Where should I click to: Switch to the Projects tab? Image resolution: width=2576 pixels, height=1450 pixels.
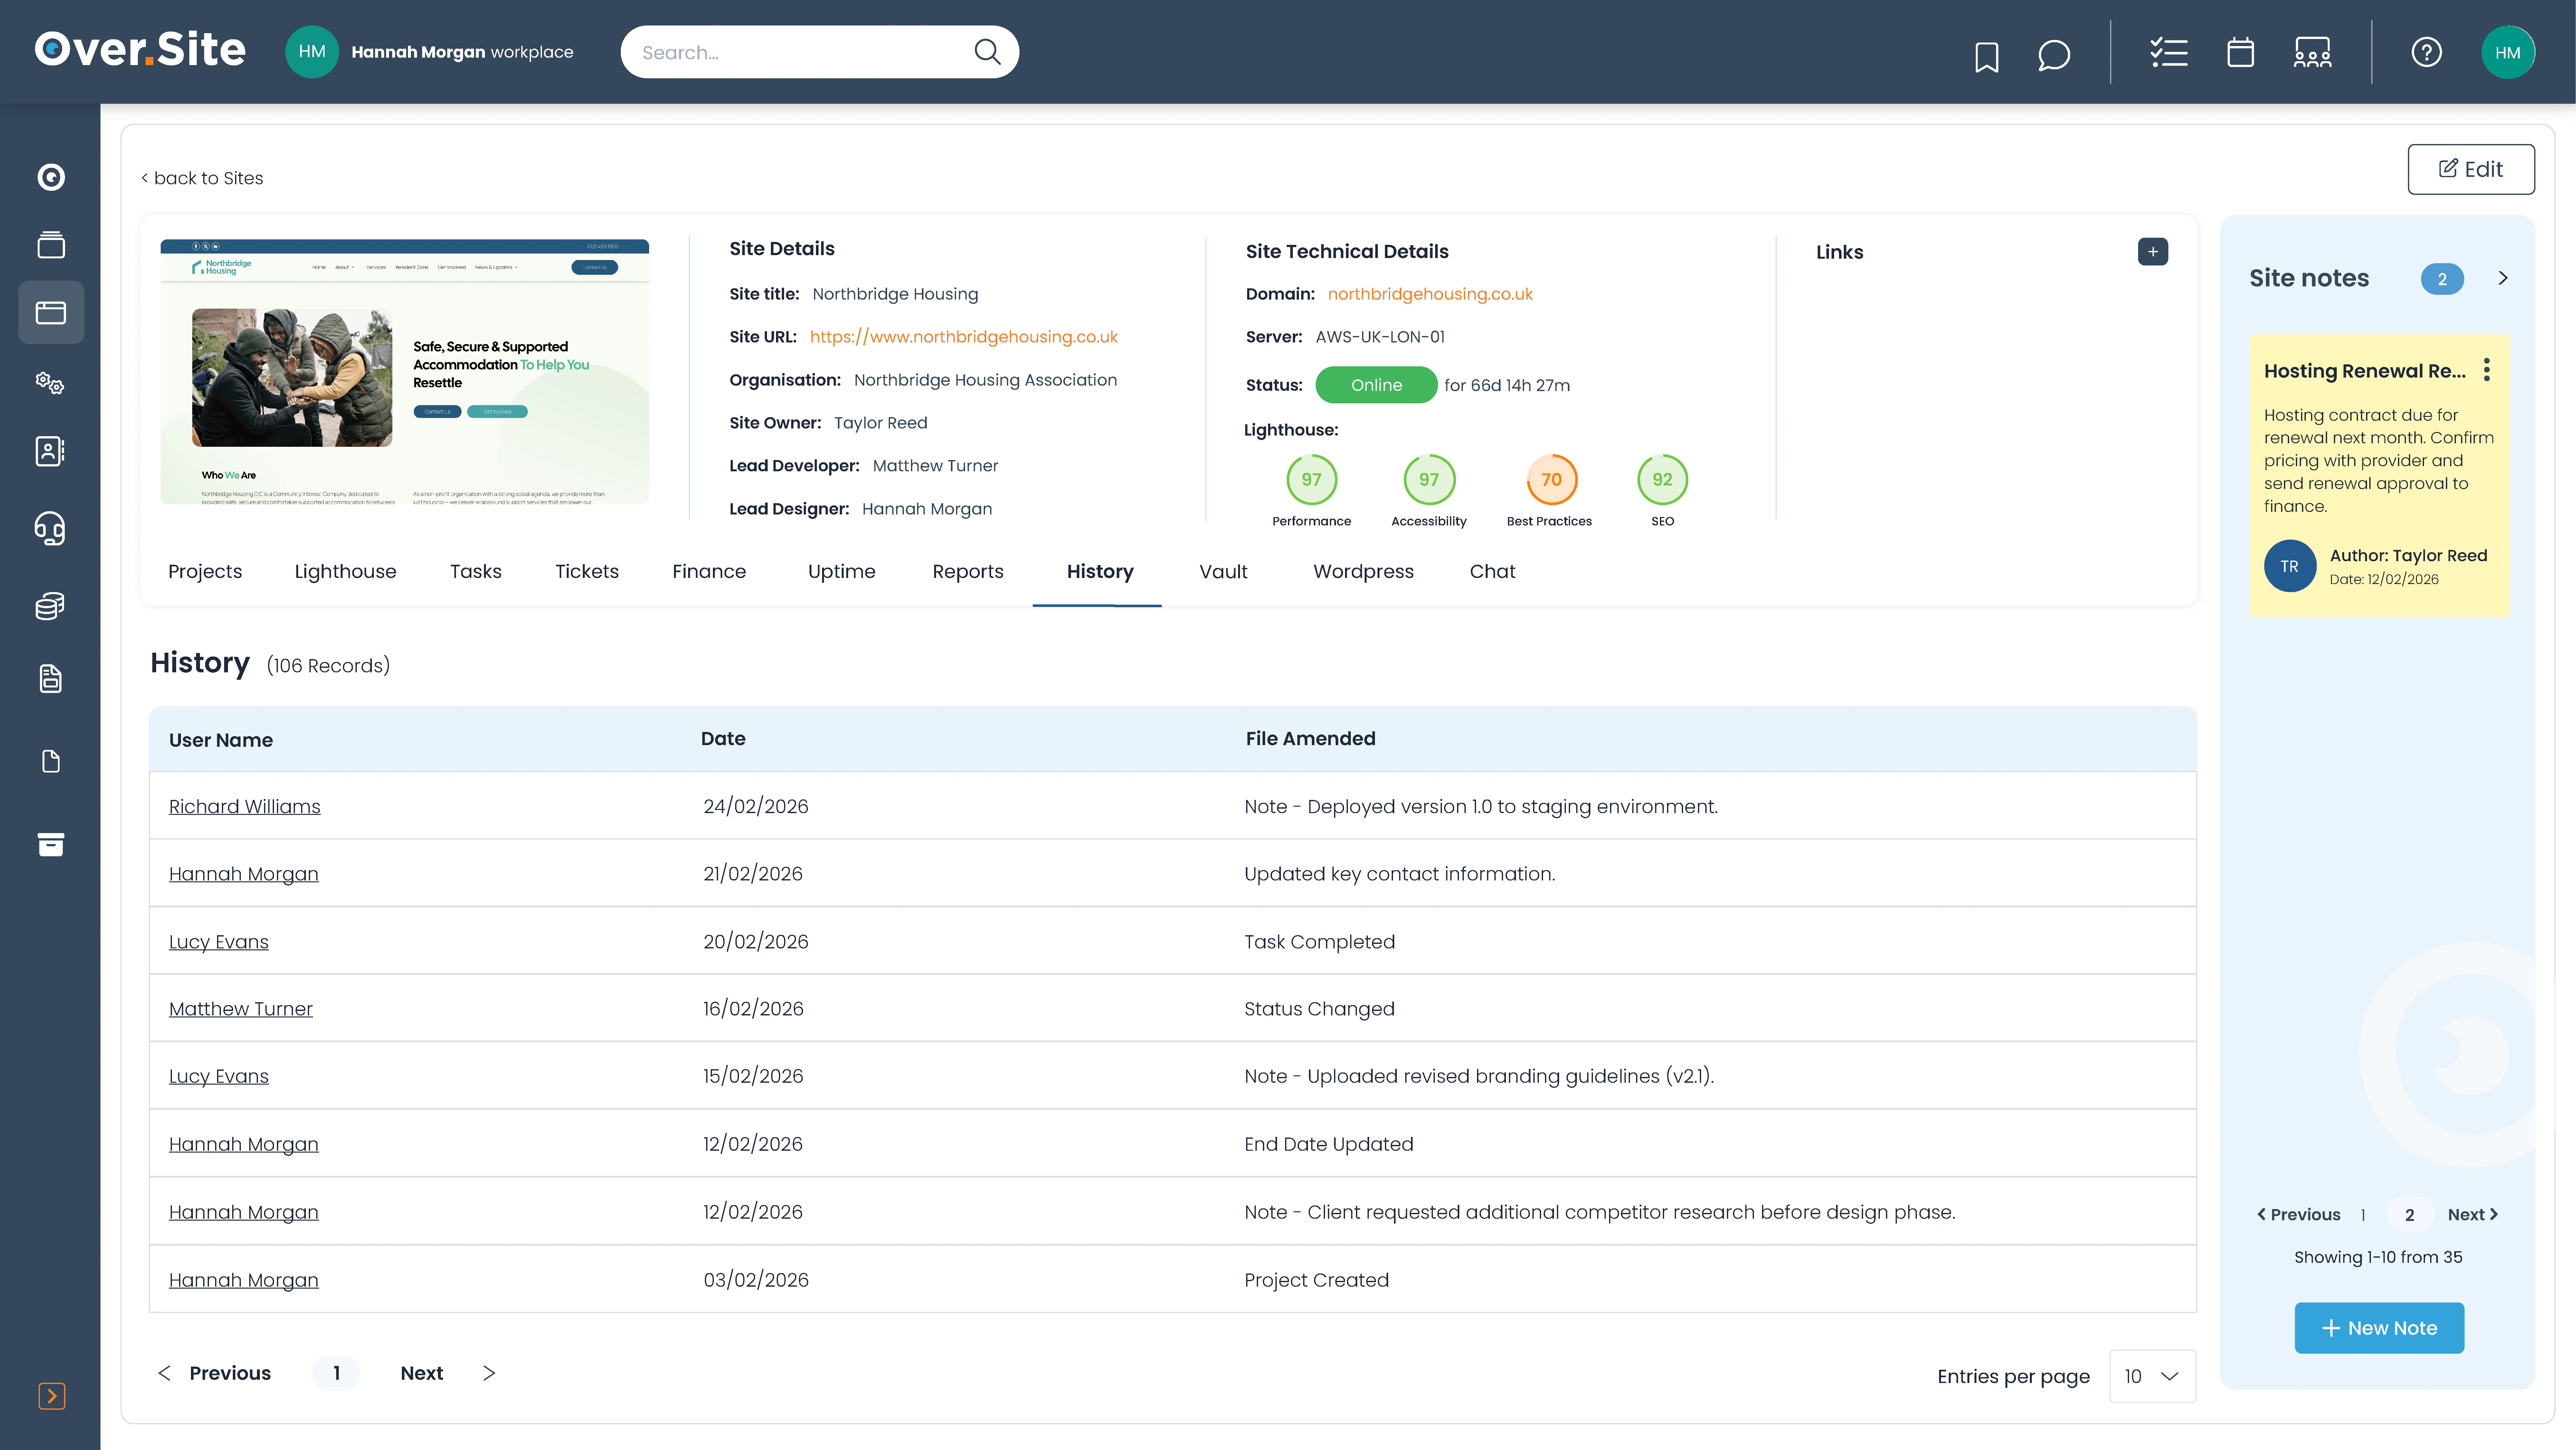tap(205, 571)
